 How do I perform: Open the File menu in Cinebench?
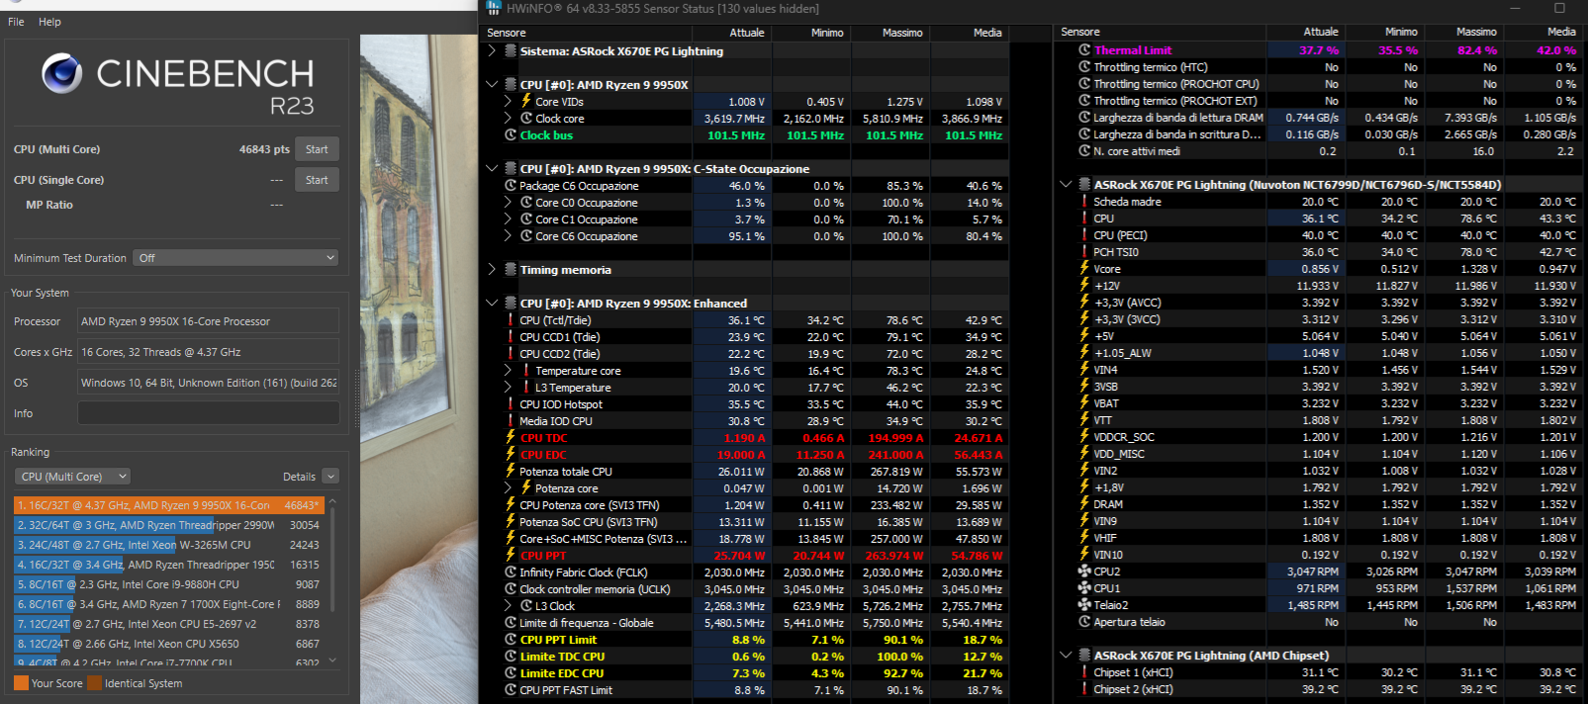pyautogui.click(x=16, y=22)
